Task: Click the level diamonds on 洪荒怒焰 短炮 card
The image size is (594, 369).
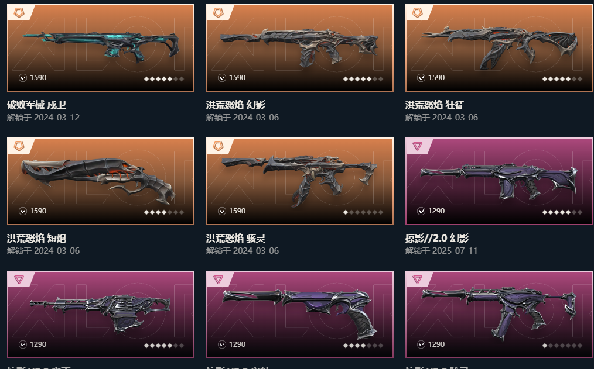Action: click(x=163, y=212)
